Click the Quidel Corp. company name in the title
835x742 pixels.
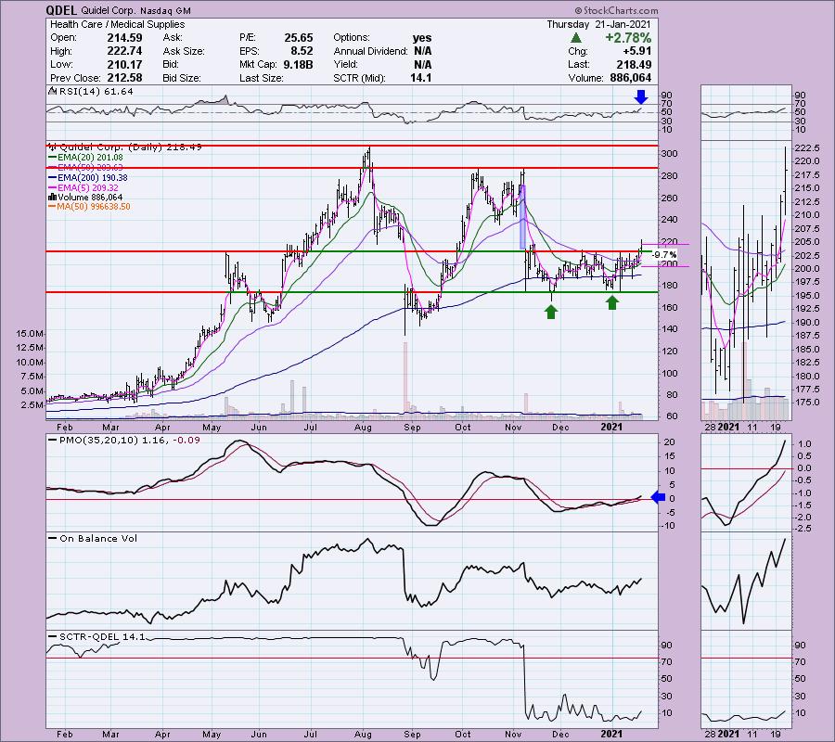(109, 10)
